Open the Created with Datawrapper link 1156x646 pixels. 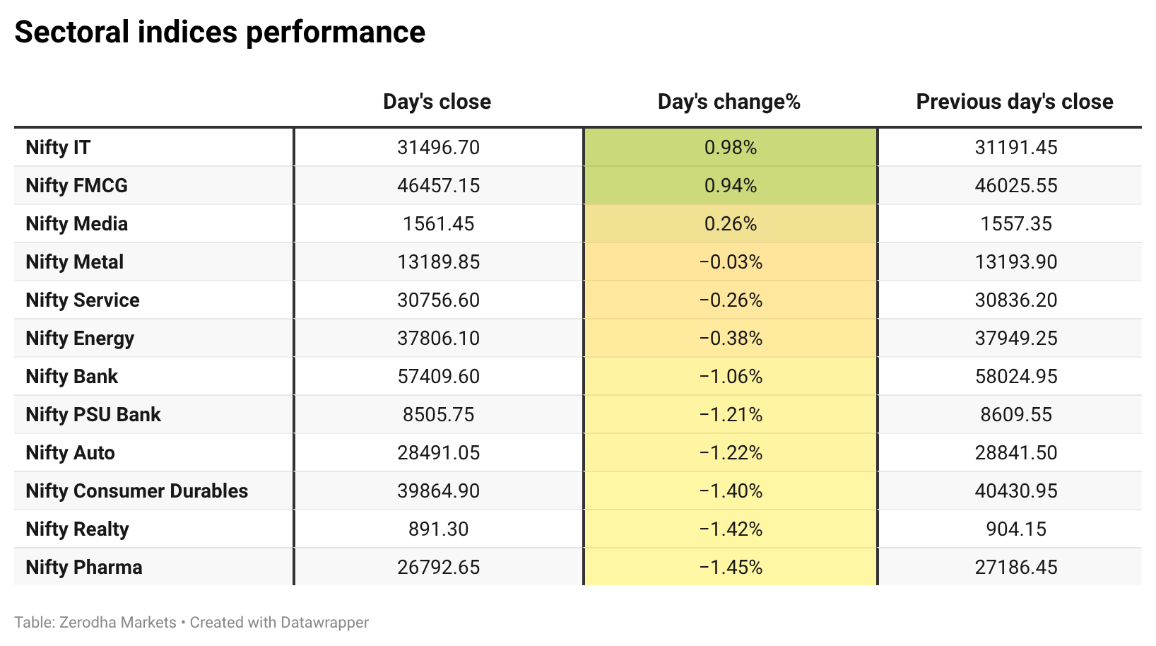[279, 623]
